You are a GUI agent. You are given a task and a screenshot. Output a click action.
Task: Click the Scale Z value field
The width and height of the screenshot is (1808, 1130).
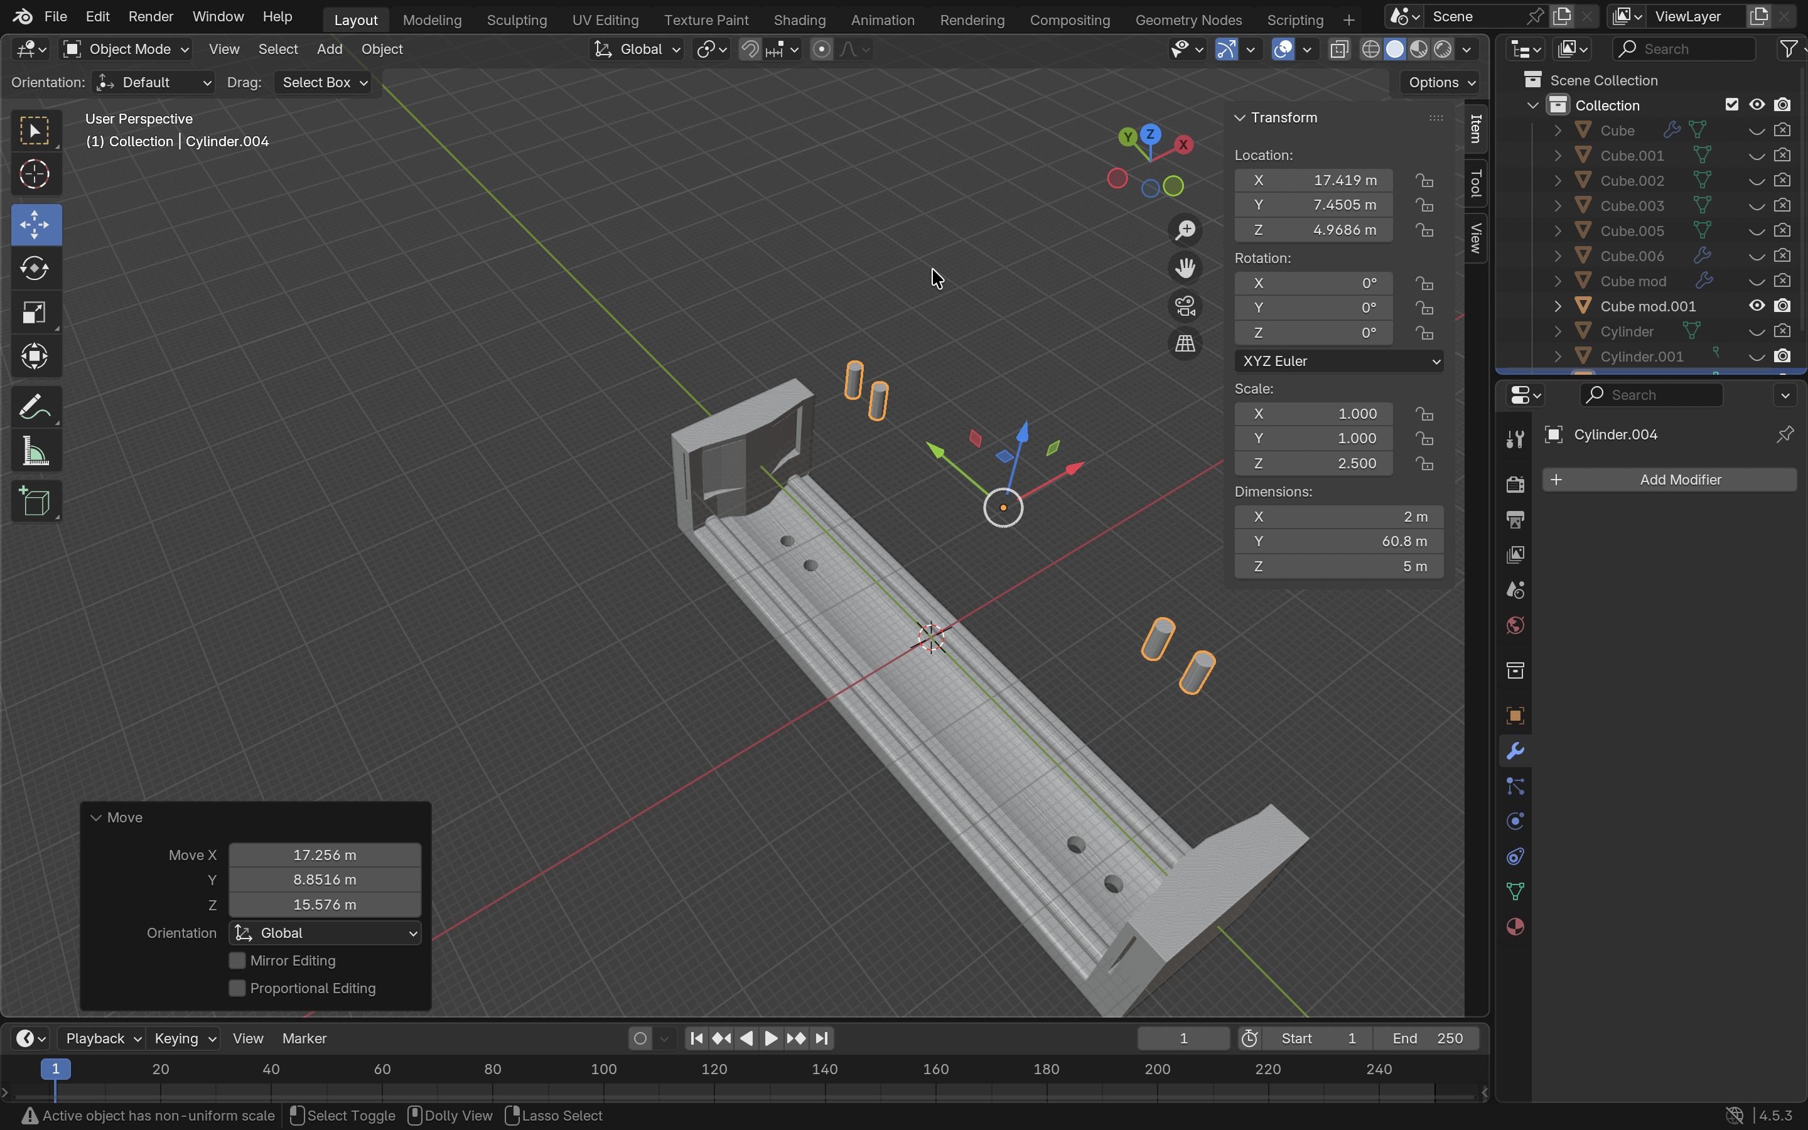click(1313, 463)
